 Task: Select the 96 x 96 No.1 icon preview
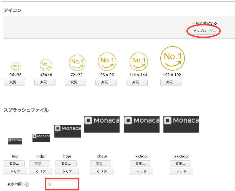point(107,62)
